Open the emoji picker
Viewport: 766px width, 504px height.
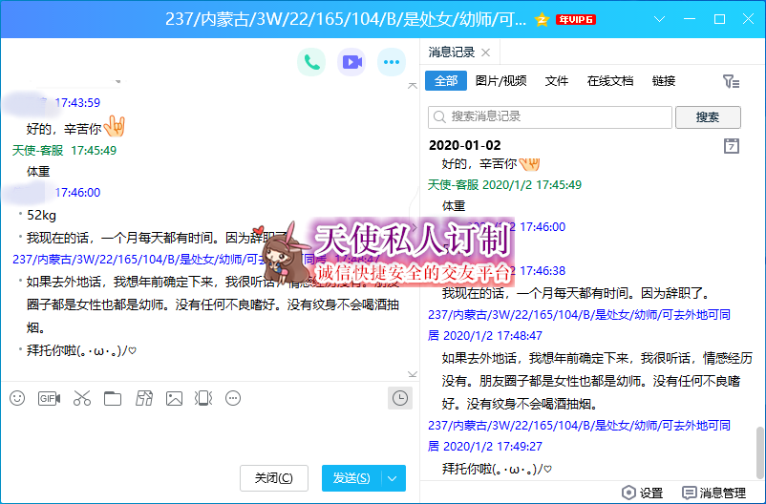coord(17,398)
